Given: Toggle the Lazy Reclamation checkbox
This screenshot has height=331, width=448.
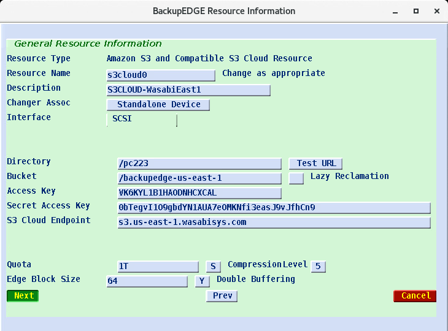Looking at the screenshot, I should (296, 178).
